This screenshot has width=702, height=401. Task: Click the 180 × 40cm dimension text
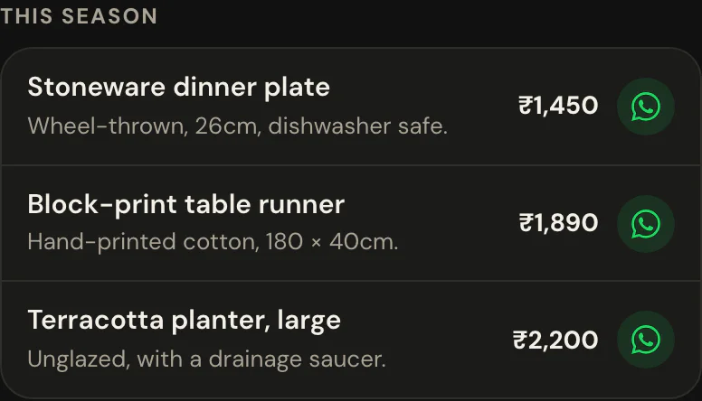[x=331, y=242]
